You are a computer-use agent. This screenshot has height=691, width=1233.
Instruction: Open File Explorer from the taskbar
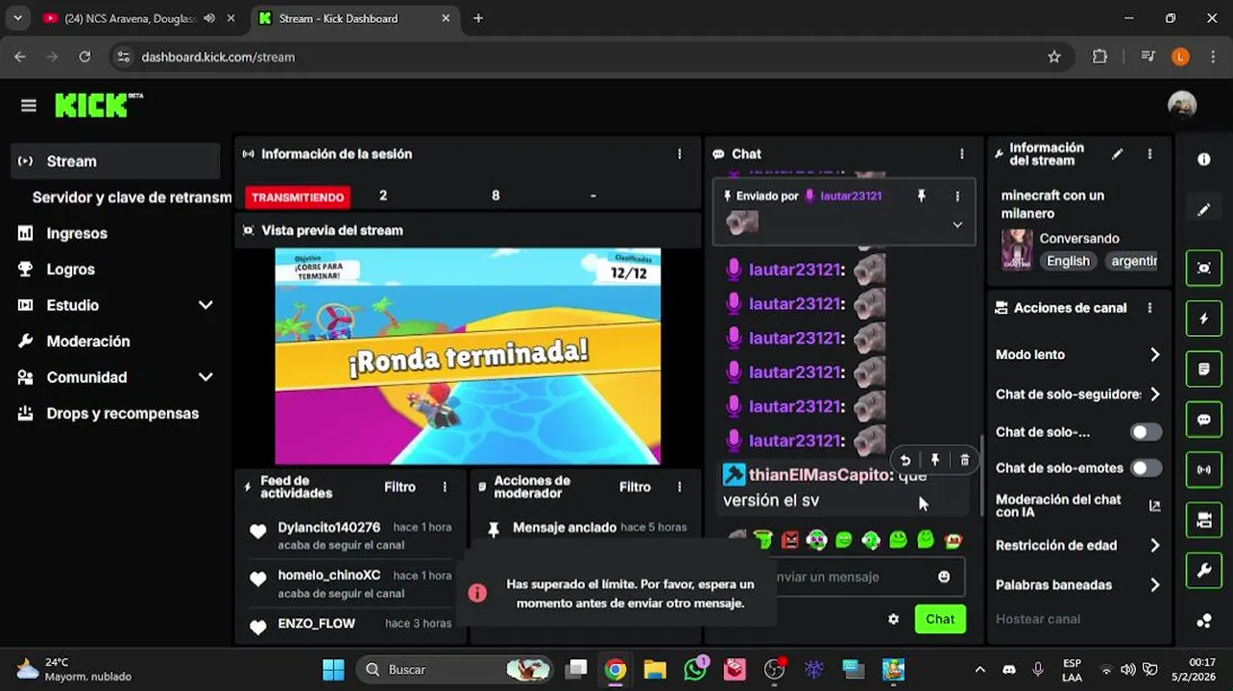655,669
